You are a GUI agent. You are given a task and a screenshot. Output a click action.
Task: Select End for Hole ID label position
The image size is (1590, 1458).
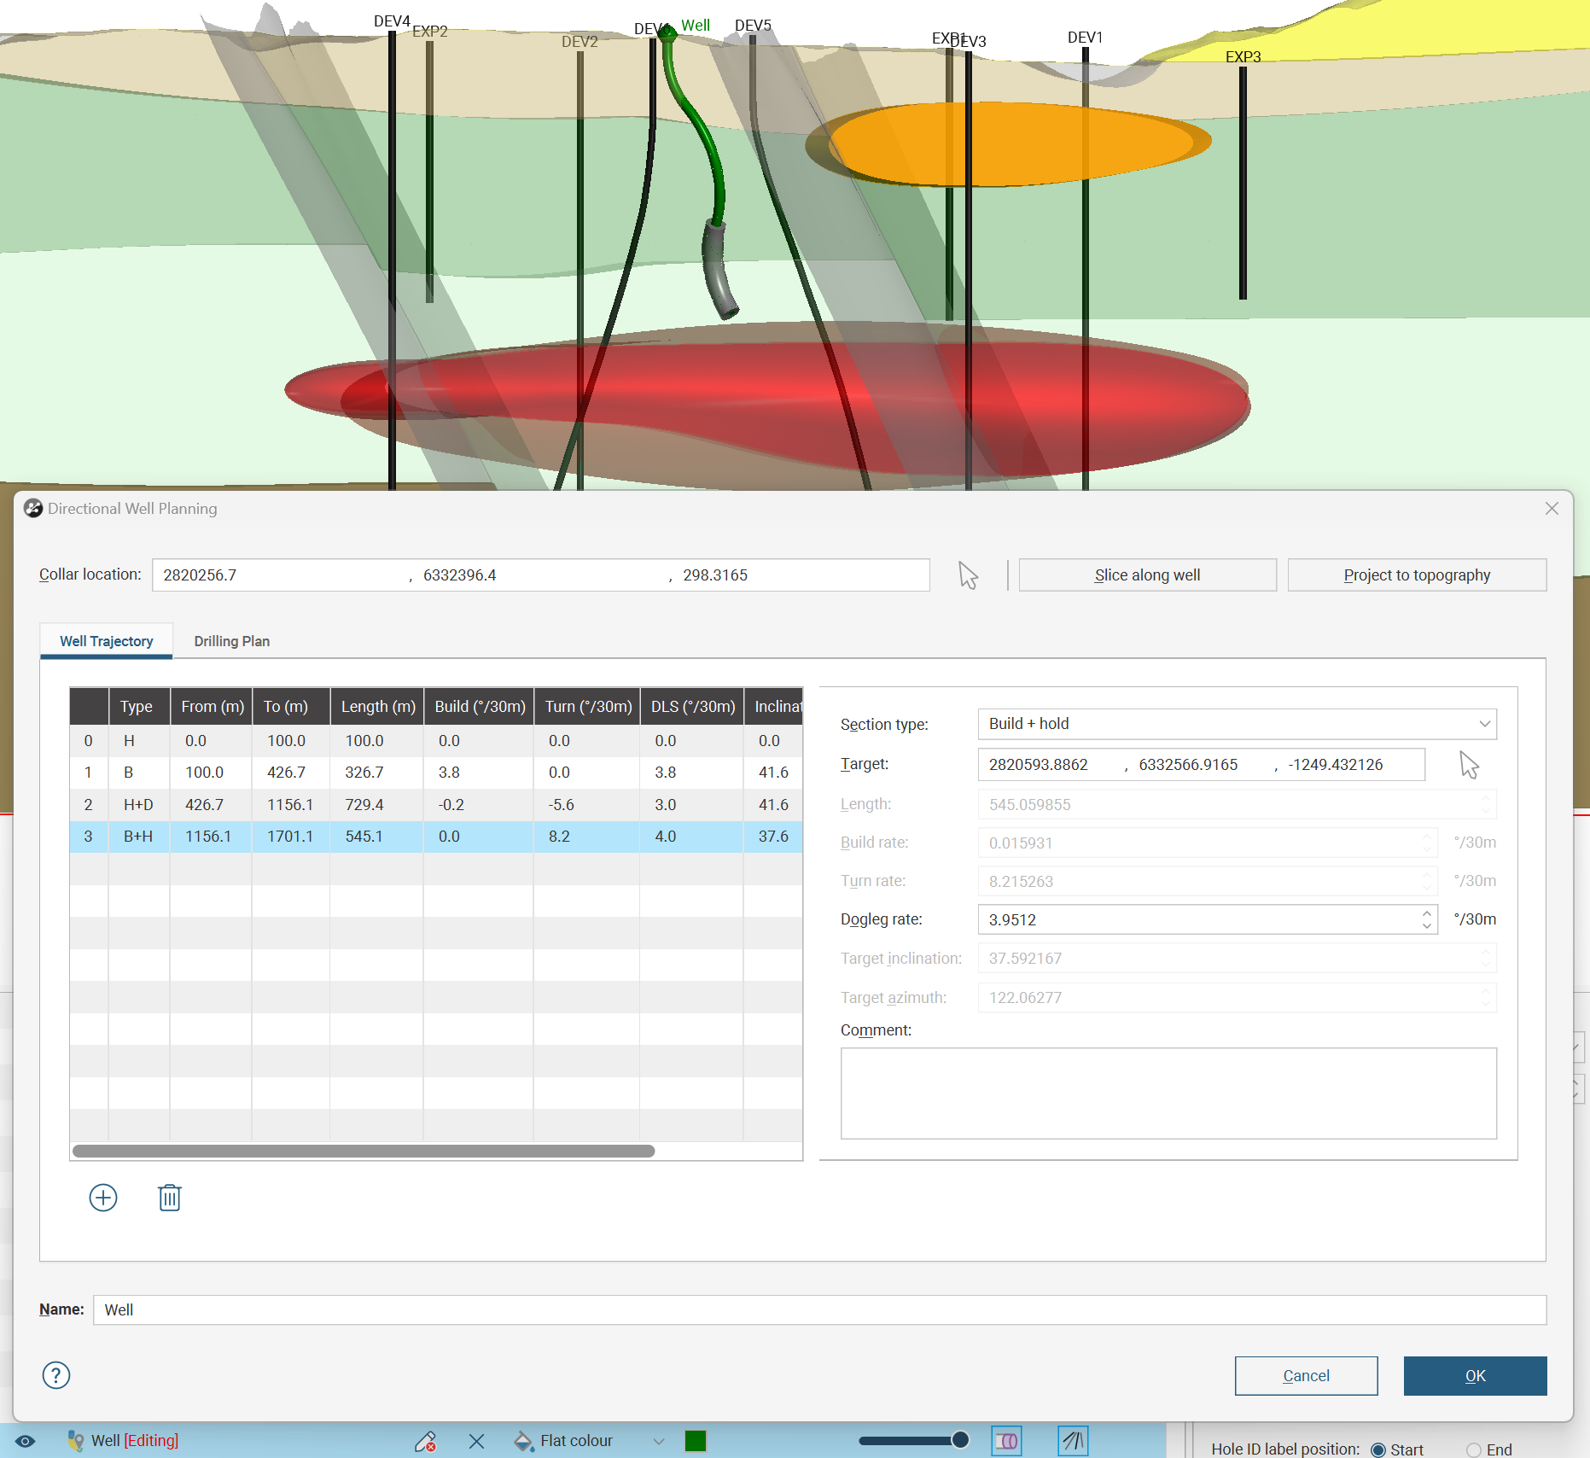pyautogui.click(x=1474, y=1449)
